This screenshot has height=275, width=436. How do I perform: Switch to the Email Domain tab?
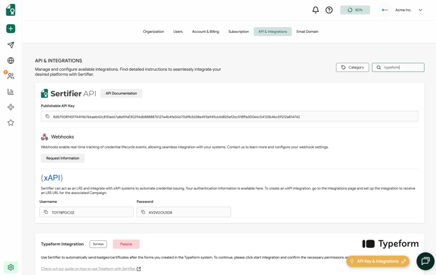[x=307, y=32]
